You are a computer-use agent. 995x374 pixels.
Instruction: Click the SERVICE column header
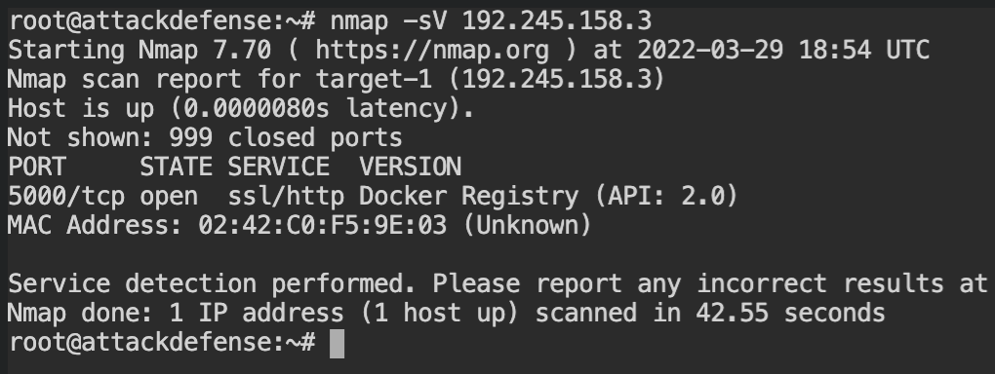pyautogui.click(x=279, y=167)
